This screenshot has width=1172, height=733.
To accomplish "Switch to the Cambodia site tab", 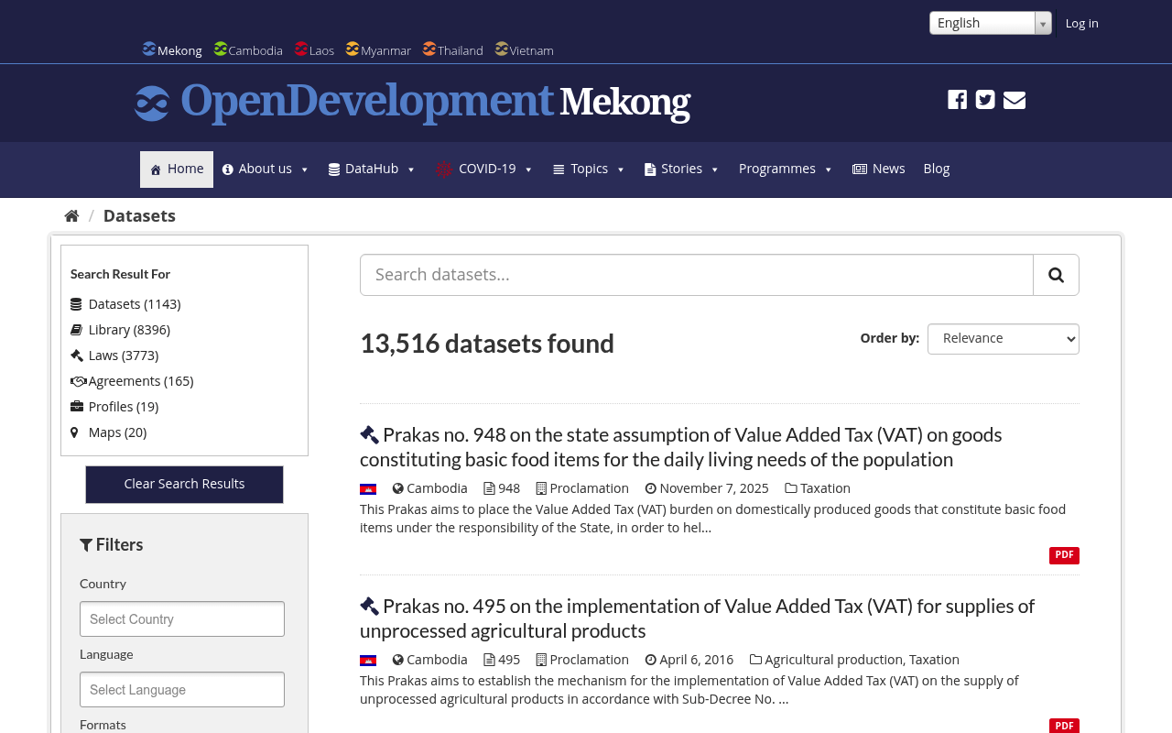I will (x=248, y=50).
